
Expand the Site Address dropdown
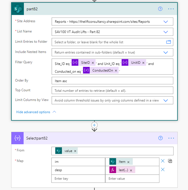[x=165, y=22]
